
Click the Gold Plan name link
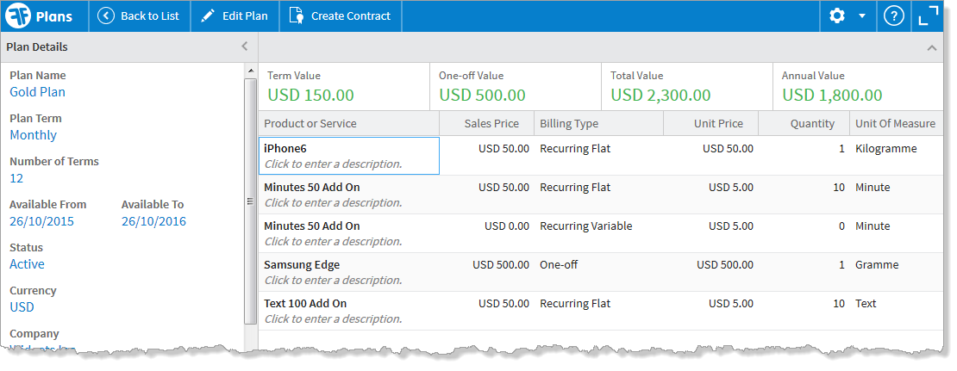pyautogui.click(x=37, y=92)
